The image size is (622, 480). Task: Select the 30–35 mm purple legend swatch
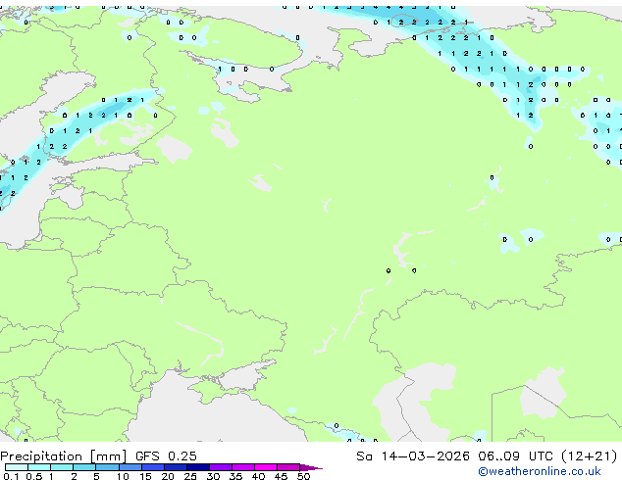click(x=221, y=467)
